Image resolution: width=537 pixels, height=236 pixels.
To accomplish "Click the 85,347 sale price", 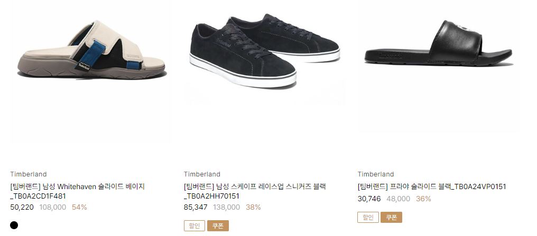I will [196, 207].
